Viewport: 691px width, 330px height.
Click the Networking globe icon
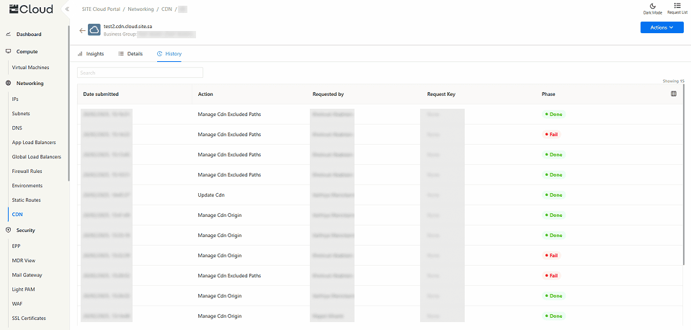[x=8, y=83]
